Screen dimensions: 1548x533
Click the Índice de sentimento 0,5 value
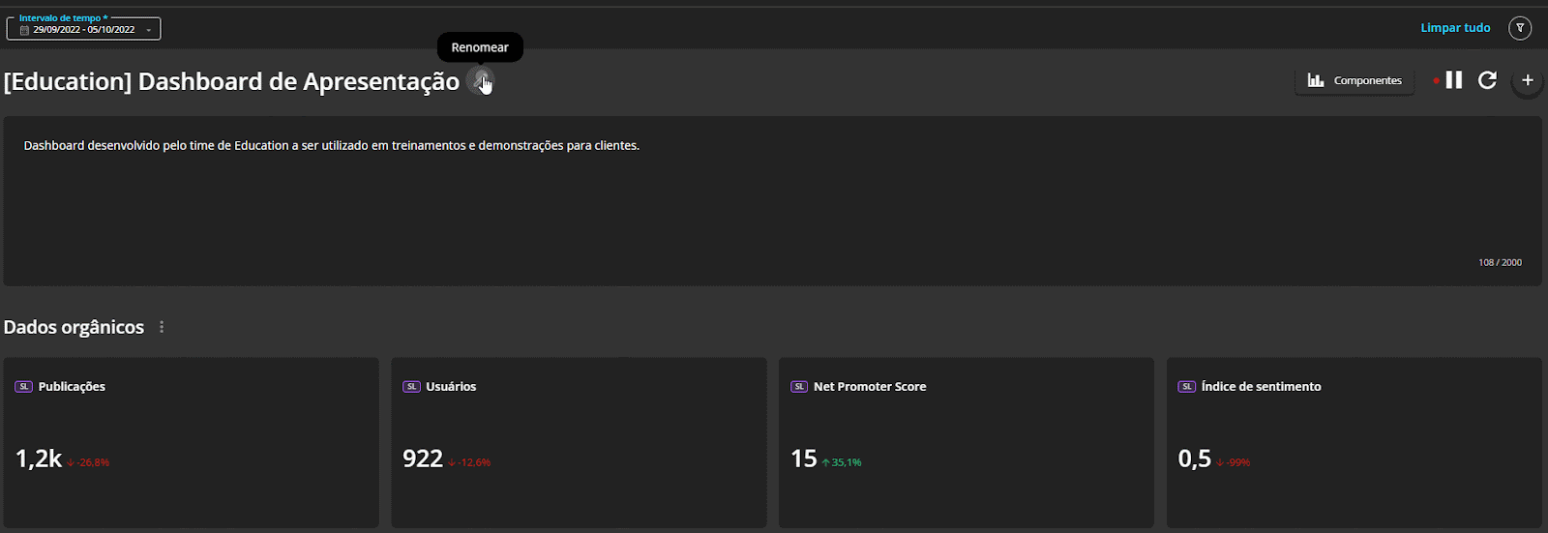pos(1194,459)
